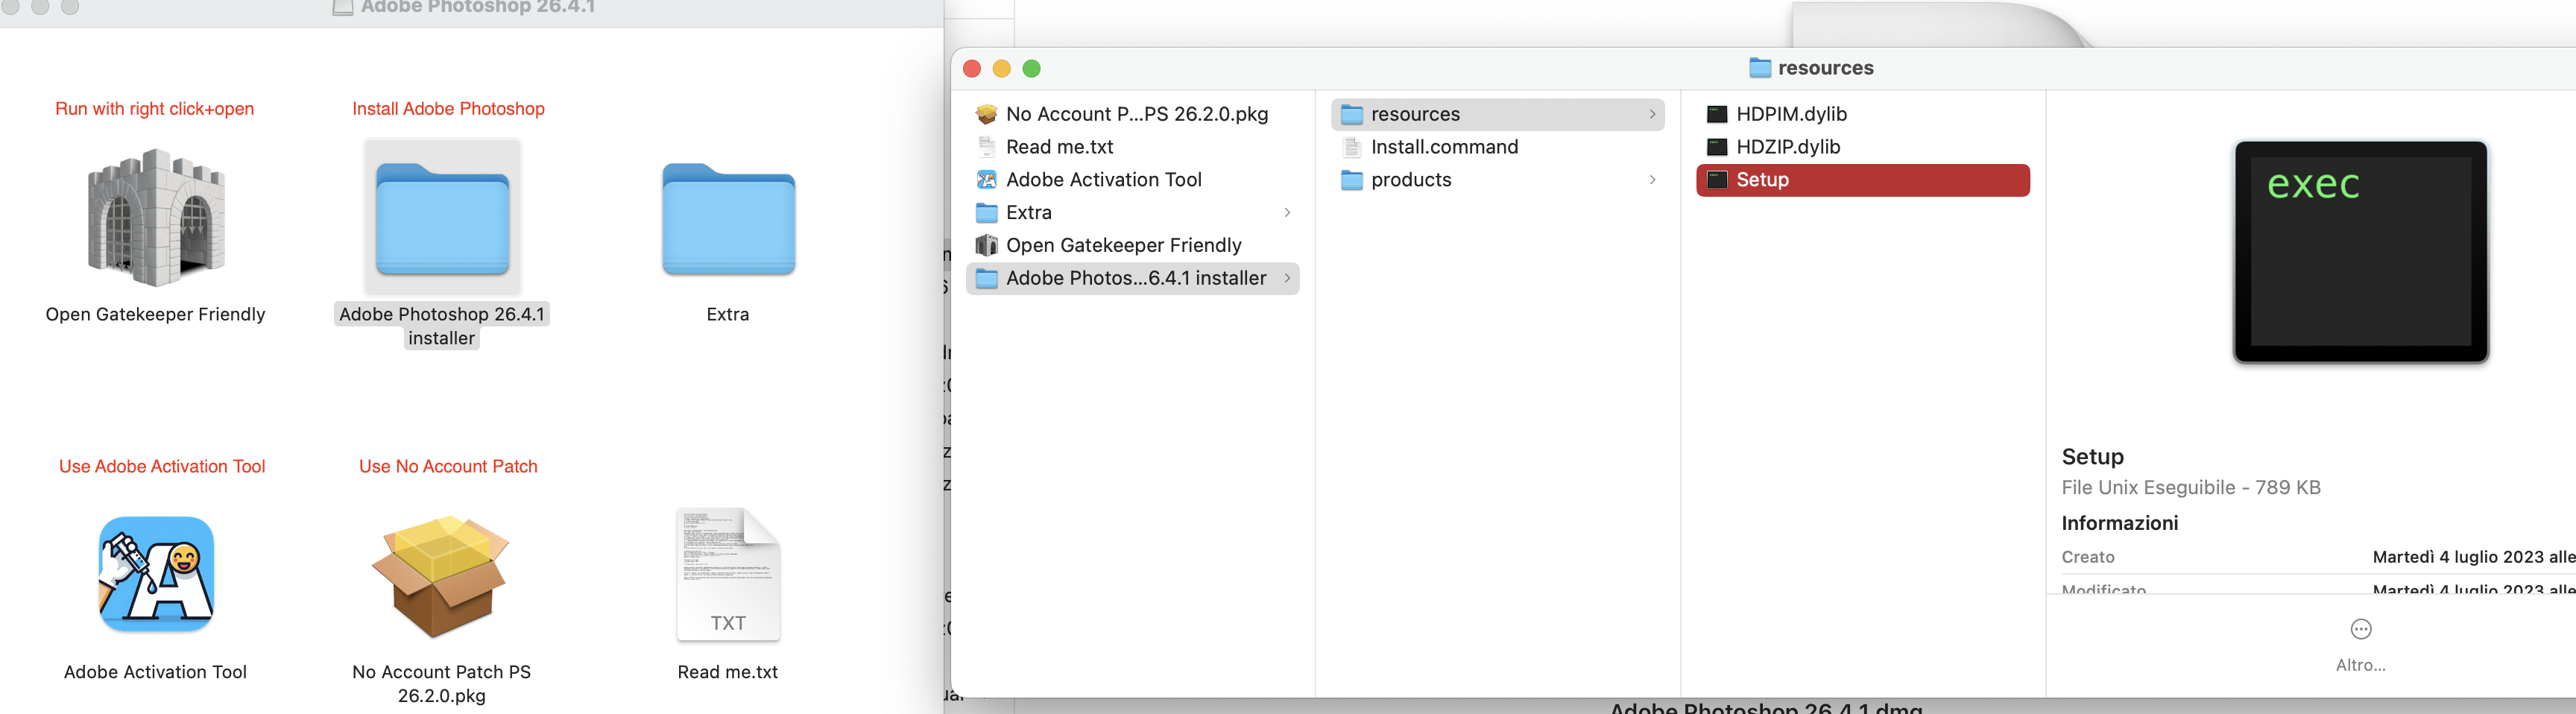
Task: Click 'Adobe Activation Tool' caption in dmg window
Action: click(x=155, y=673)
